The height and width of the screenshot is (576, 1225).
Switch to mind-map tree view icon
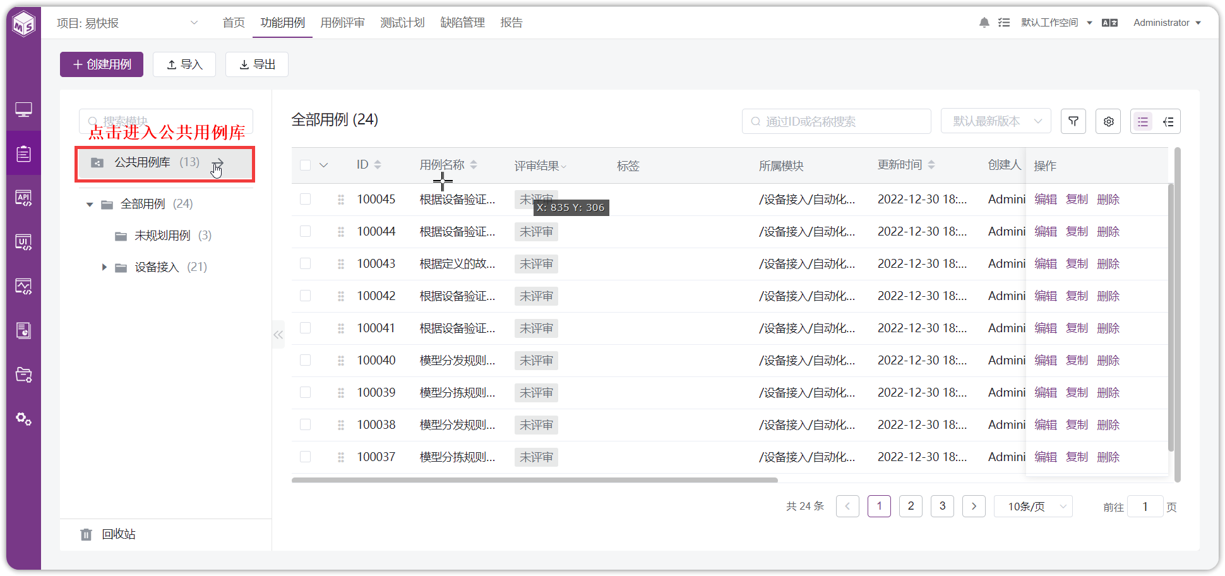click(1168, 121)
